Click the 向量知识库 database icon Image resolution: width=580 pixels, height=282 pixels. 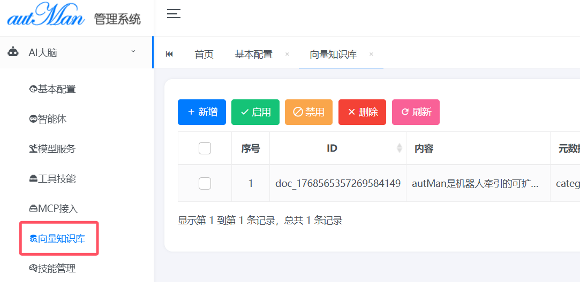(33, 239)
